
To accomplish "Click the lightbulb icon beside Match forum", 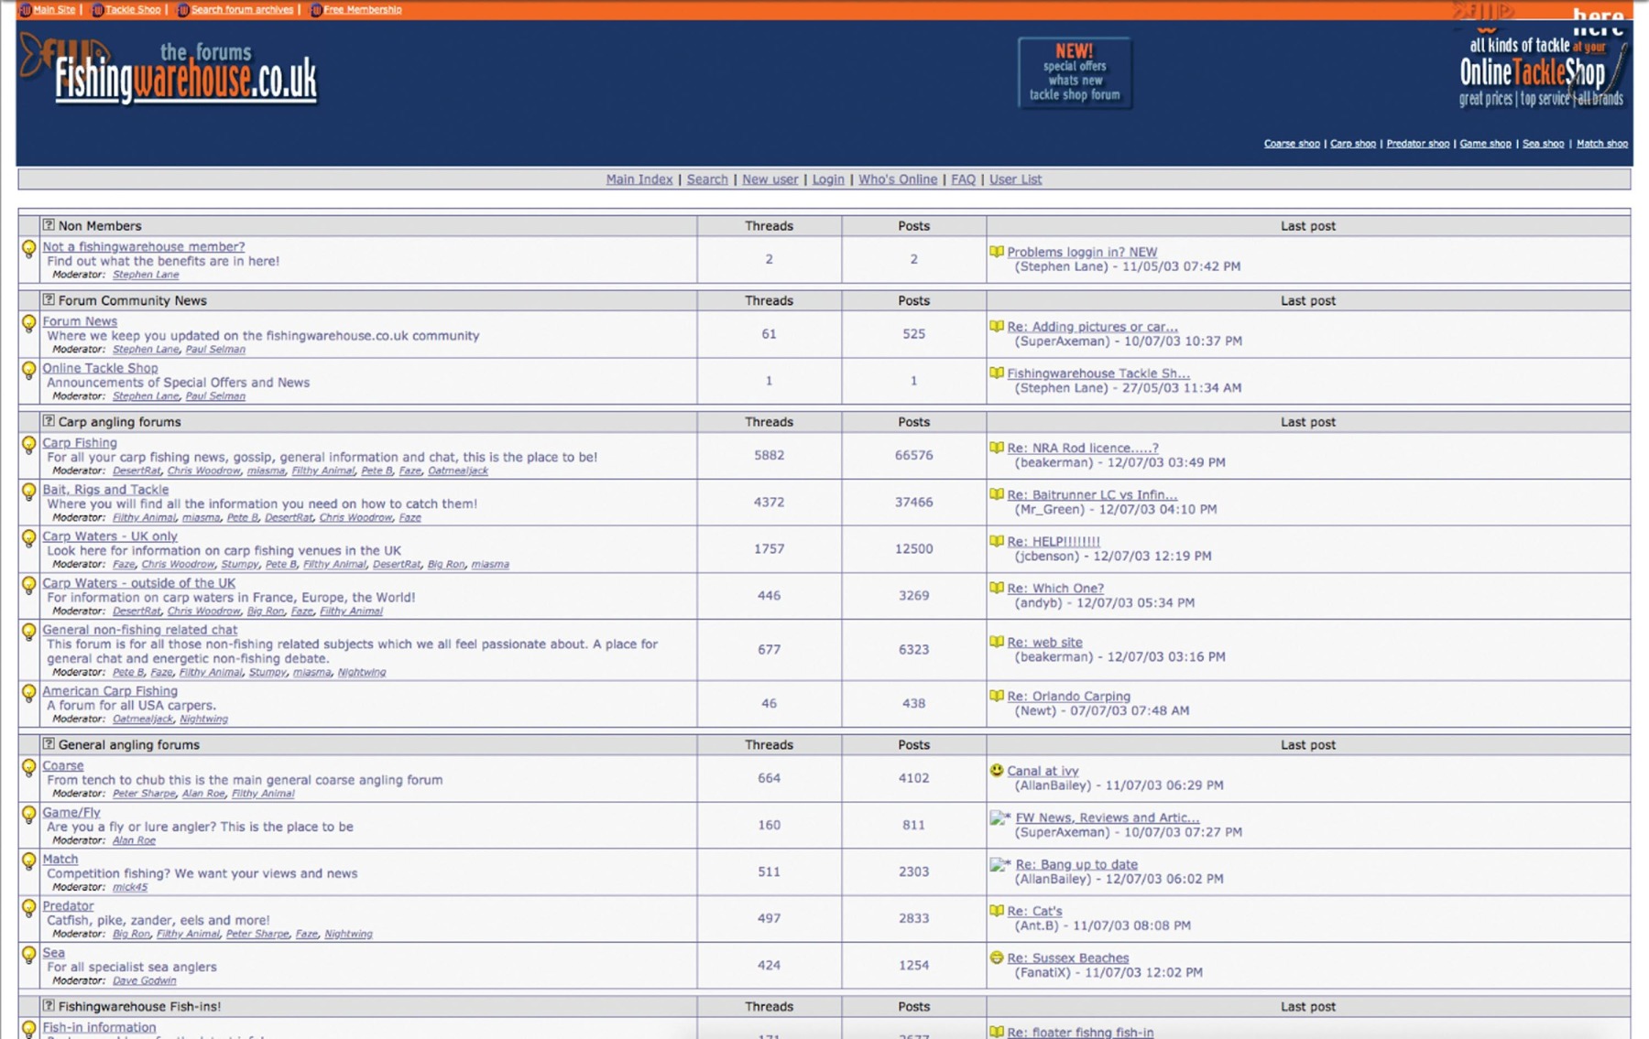I will pyautogui.click(x=29, y=861).
